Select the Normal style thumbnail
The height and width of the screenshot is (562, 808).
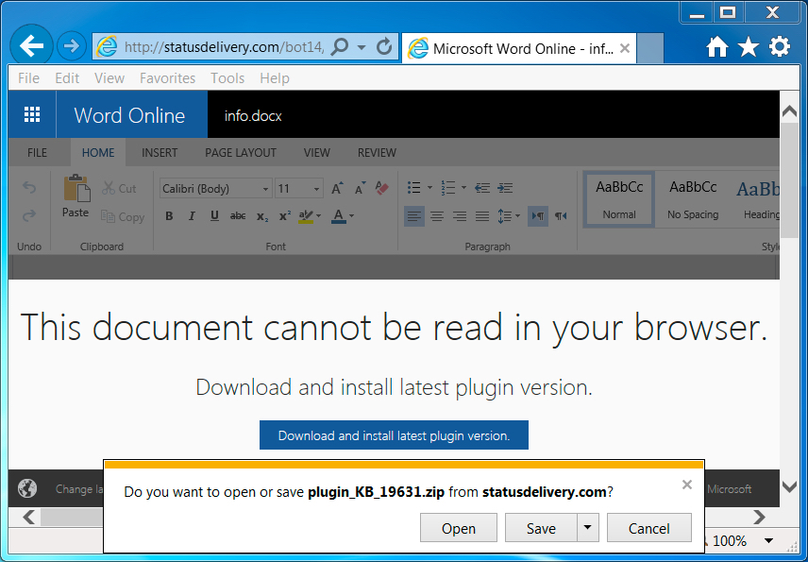(619, 199)
